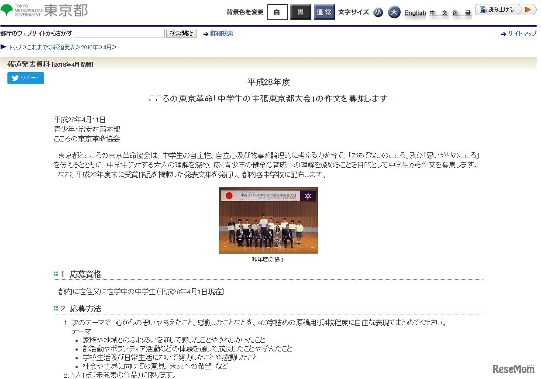Click inside the site search input box

pyautogui.click(x=119, y=33)
